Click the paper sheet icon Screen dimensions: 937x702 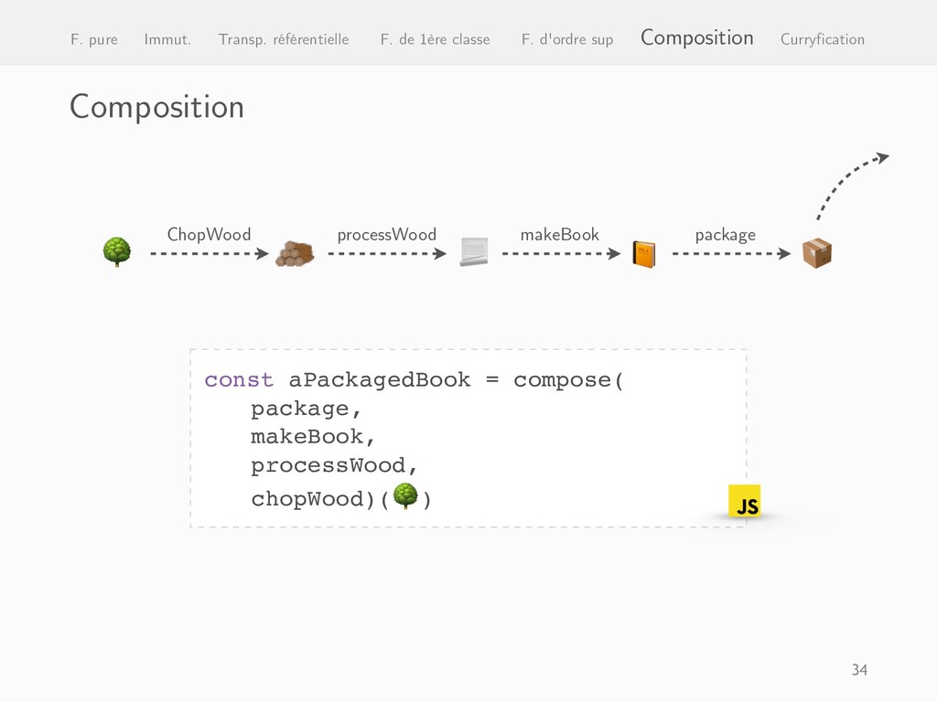click(474, 252)
